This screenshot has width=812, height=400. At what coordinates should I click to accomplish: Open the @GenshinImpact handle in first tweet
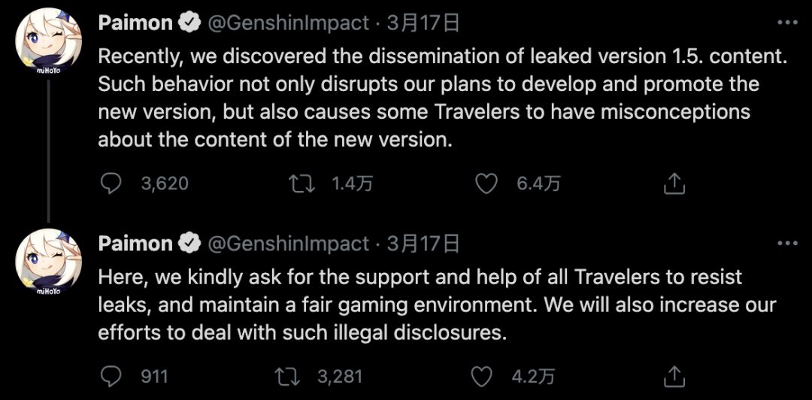[x=289, y=23]
